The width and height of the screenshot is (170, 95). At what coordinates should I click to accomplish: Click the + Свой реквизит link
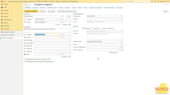click(113, 53)
